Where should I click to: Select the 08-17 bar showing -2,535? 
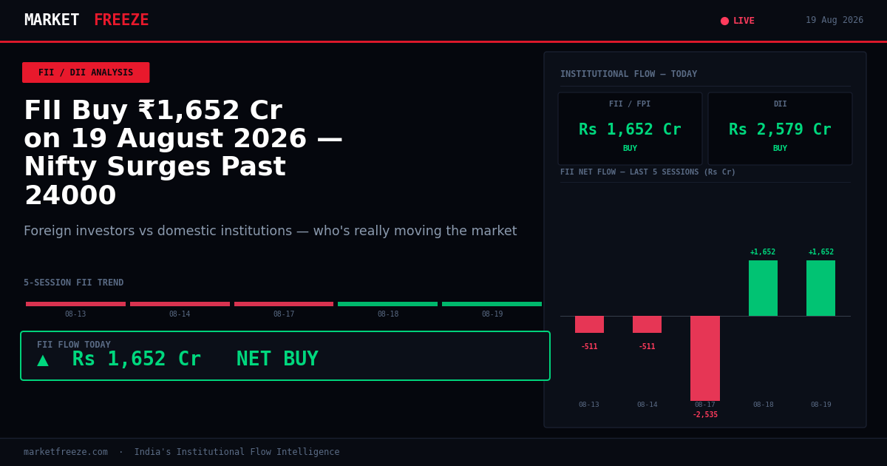(x=705, y=358)
